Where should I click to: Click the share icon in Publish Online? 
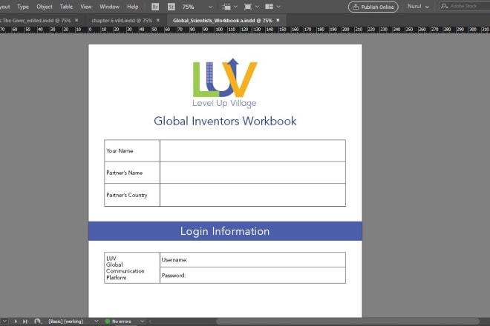click(x=356, y=7)
